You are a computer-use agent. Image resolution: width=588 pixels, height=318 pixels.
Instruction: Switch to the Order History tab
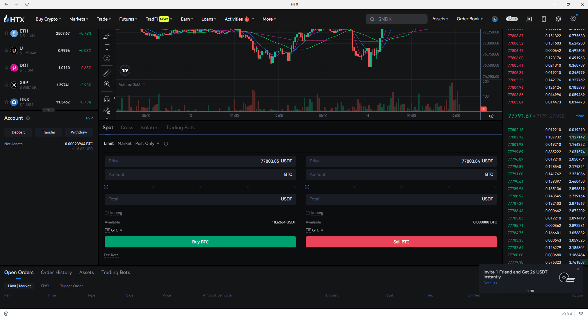point(56,273)
